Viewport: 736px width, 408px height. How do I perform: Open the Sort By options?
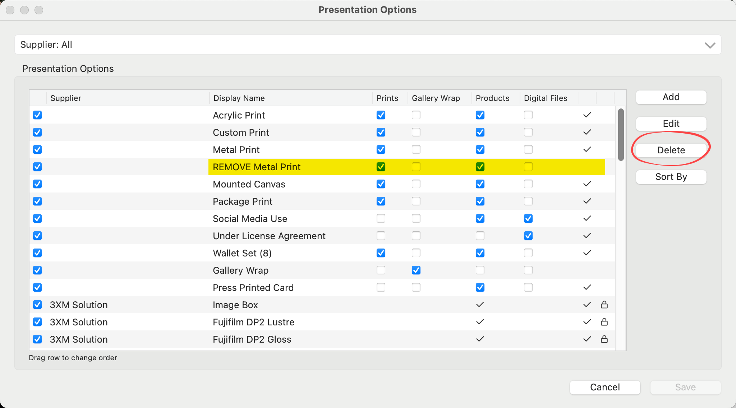pos(671,177)
